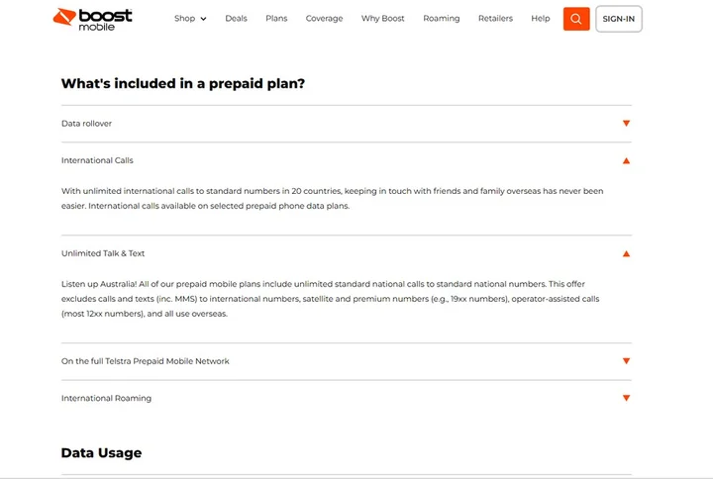Open the Help link in navigation
Viewport: 713px width, 479px height.
pos(540,19)
